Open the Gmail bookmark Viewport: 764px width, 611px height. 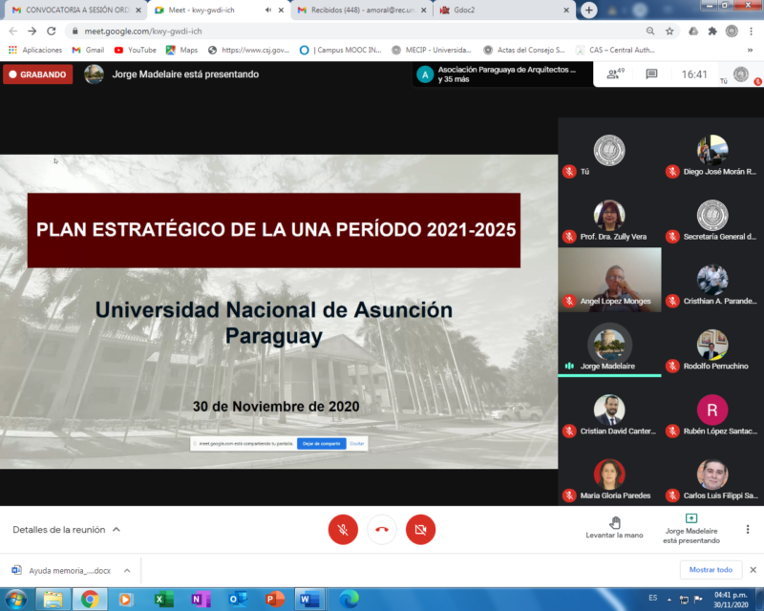pyautogui.click(x=88, y=50)
